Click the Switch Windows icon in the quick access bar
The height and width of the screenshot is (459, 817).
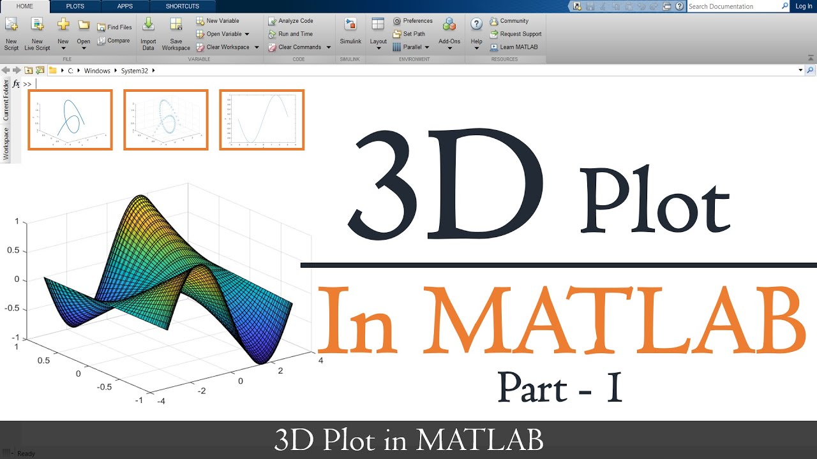click(x=667, y=6)
